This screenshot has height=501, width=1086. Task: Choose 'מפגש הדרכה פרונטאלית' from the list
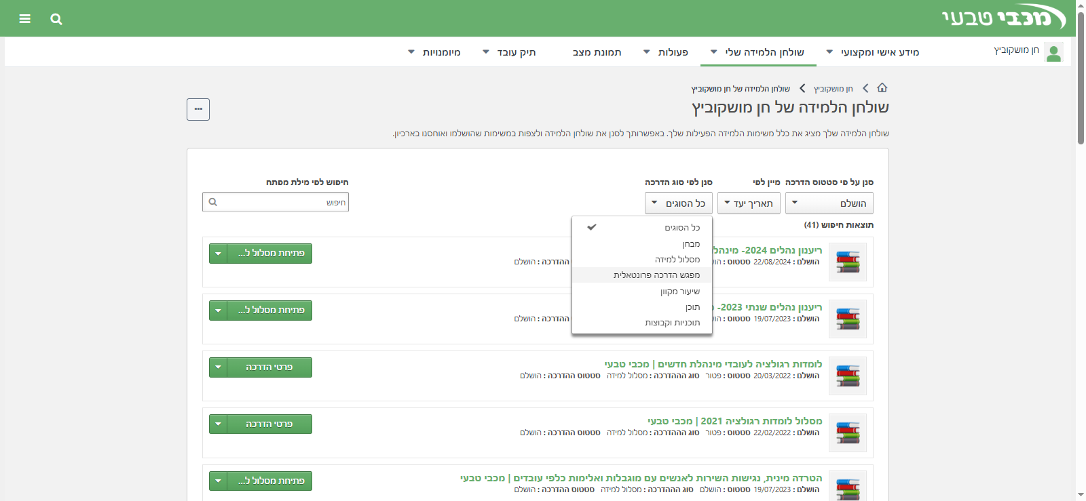(x=656, y=275)
